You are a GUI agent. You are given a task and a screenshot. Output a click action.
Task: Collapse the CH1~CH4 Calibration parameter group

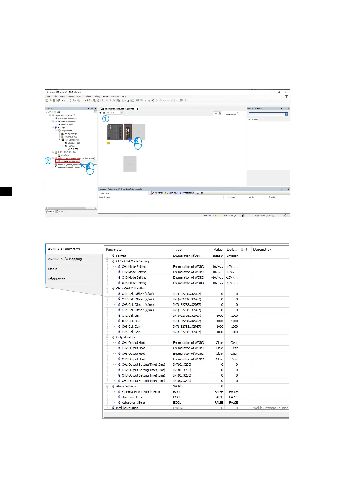point(107,288)
